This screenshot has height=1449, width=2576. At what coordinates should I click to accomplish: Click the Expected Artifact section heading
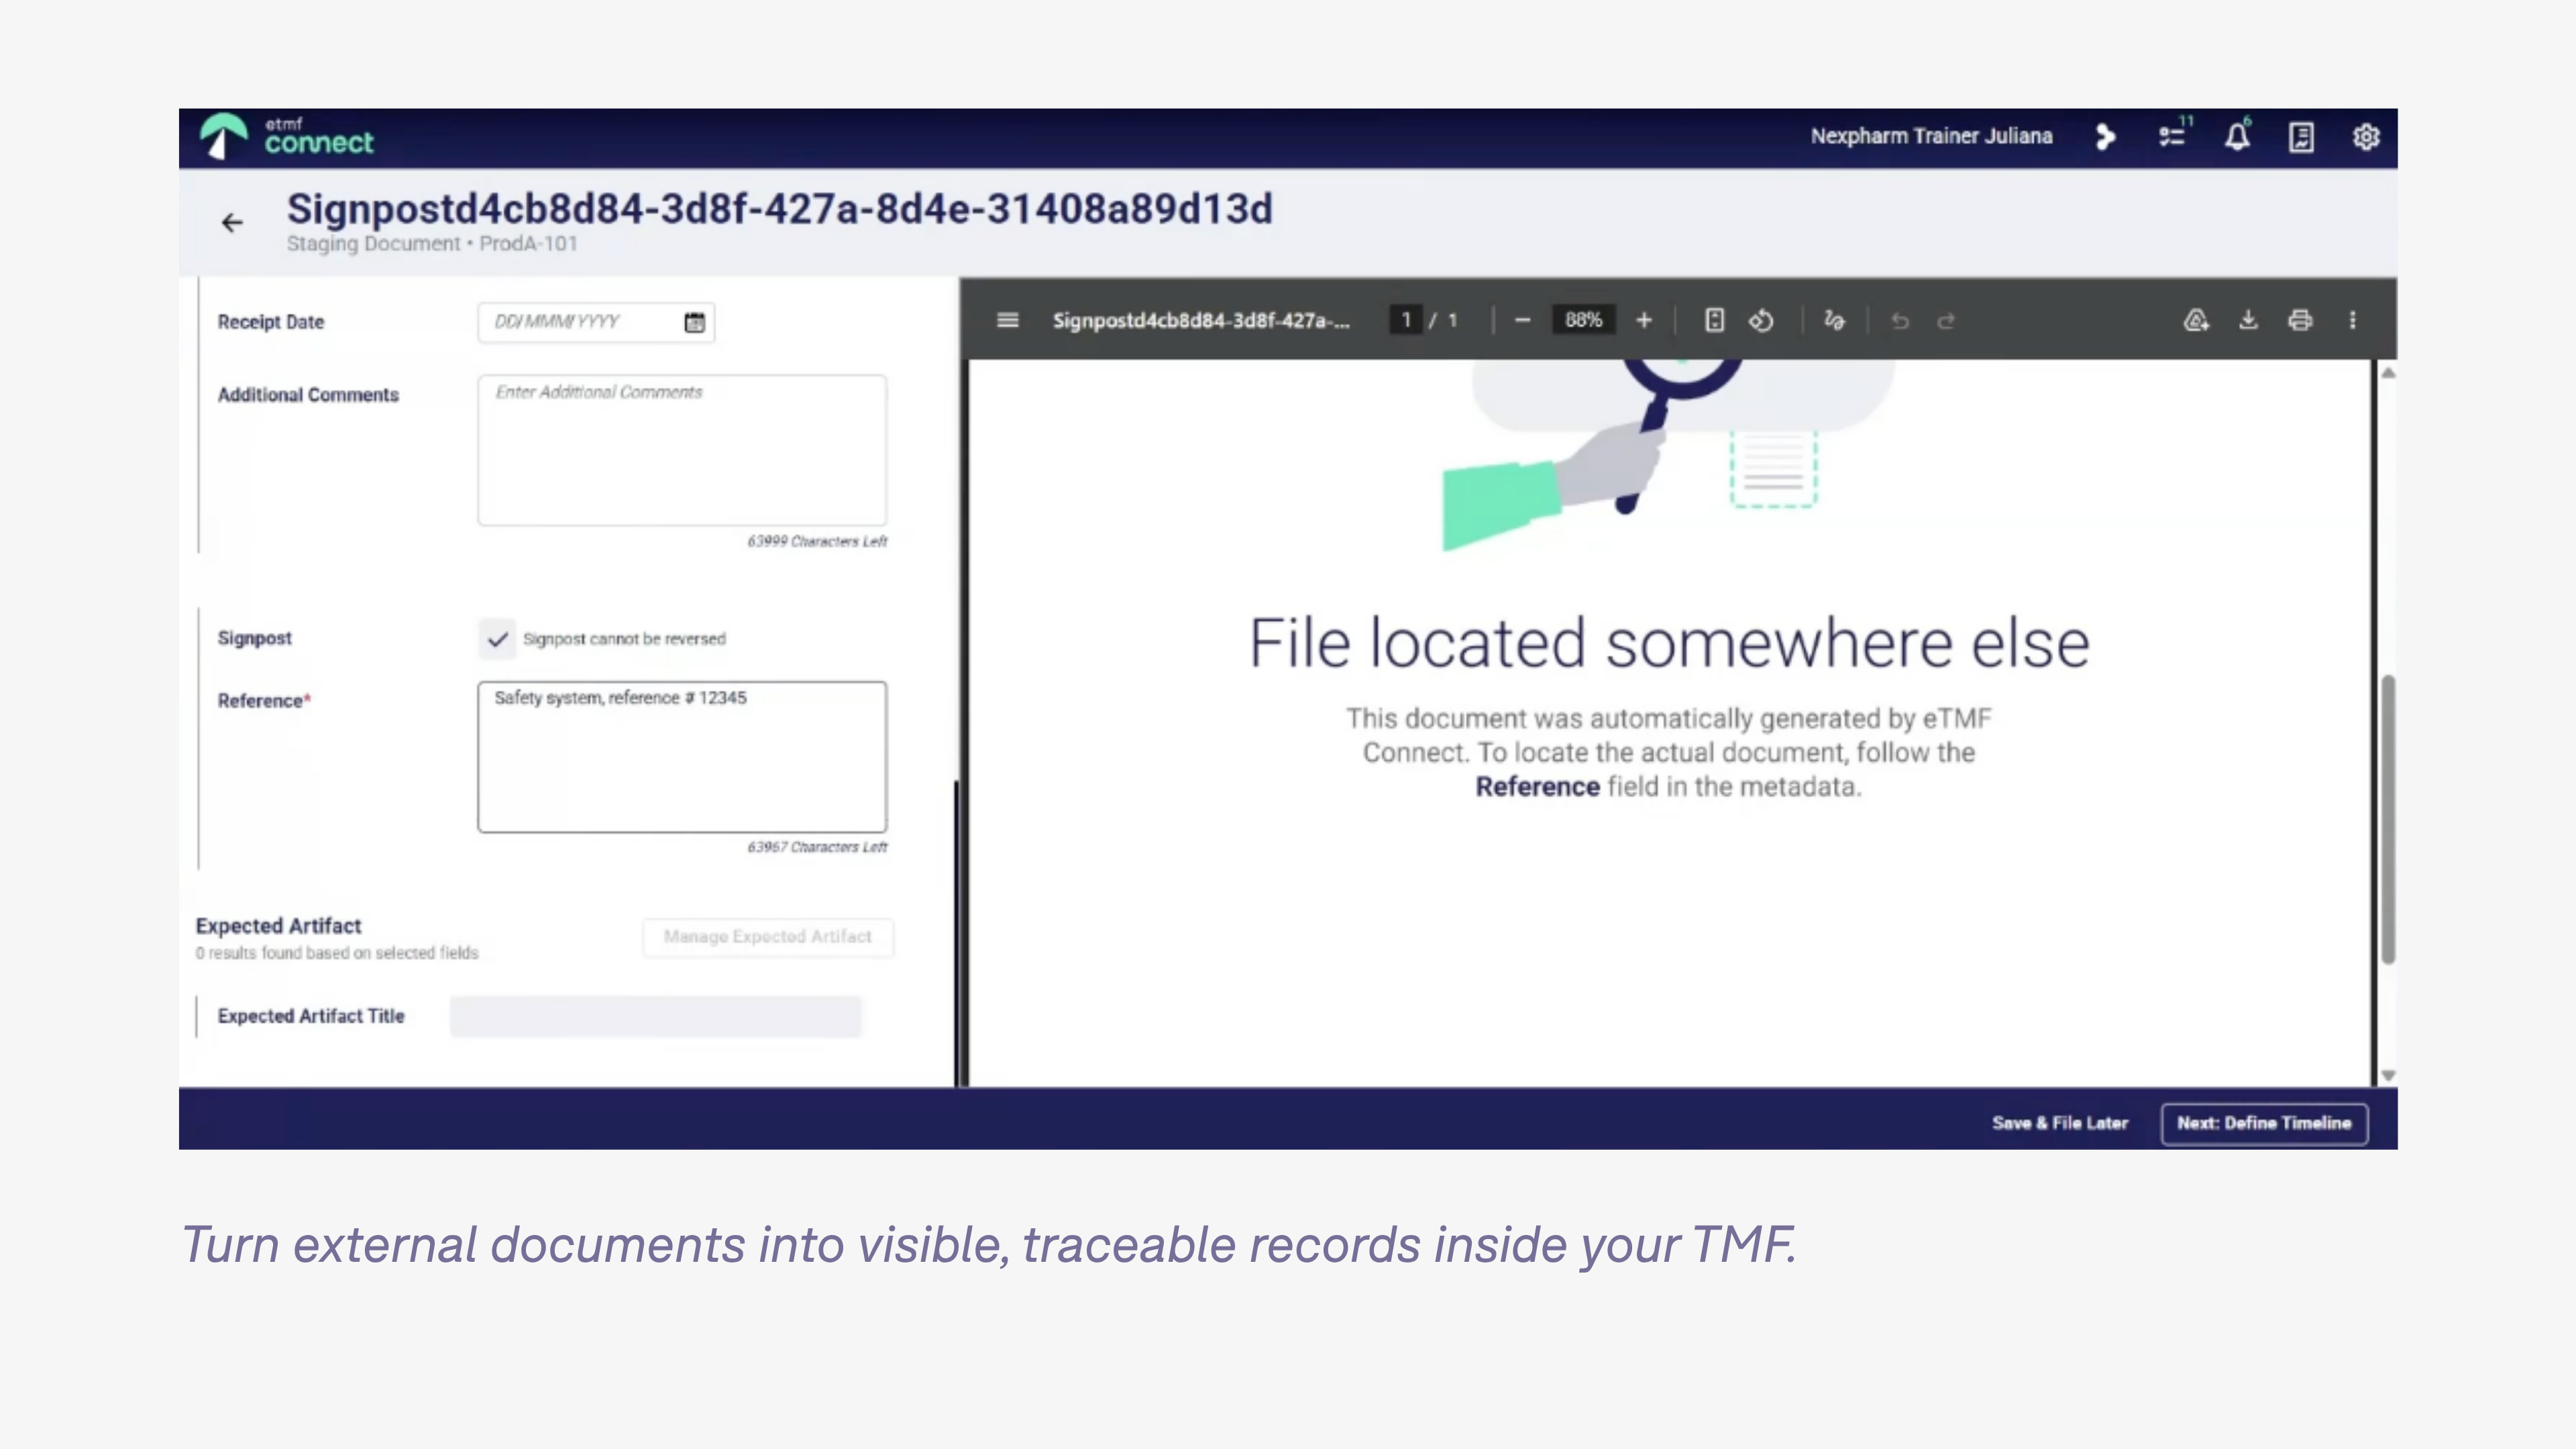pyautogui.click(x=278, y=926)
